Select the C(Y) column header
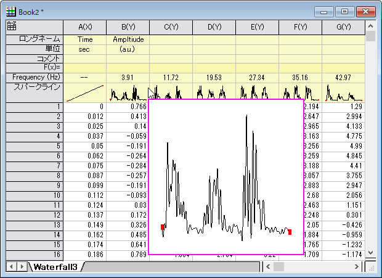 coord(171,27)
